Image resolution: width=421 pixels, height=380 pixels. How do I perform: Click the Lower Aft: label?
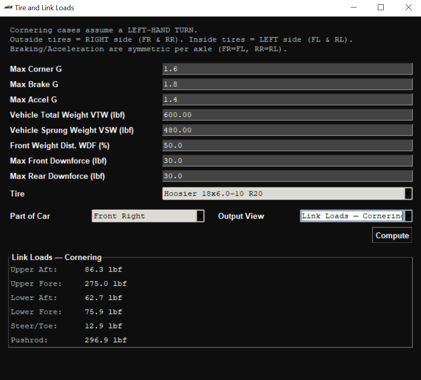pos(34,298)
